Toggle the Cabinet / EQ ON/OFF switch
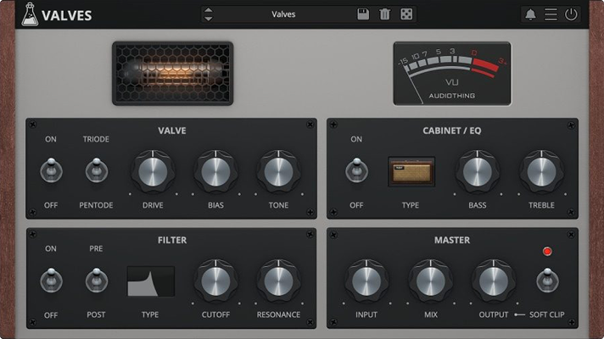Image resolution: width=604 pixels, height=339 pixels. [x=356, y=170]
